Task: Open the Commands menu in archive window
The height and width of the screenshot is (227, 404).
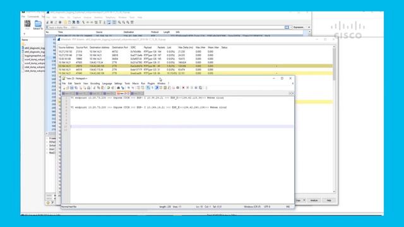Action: (x=33, y=16)
